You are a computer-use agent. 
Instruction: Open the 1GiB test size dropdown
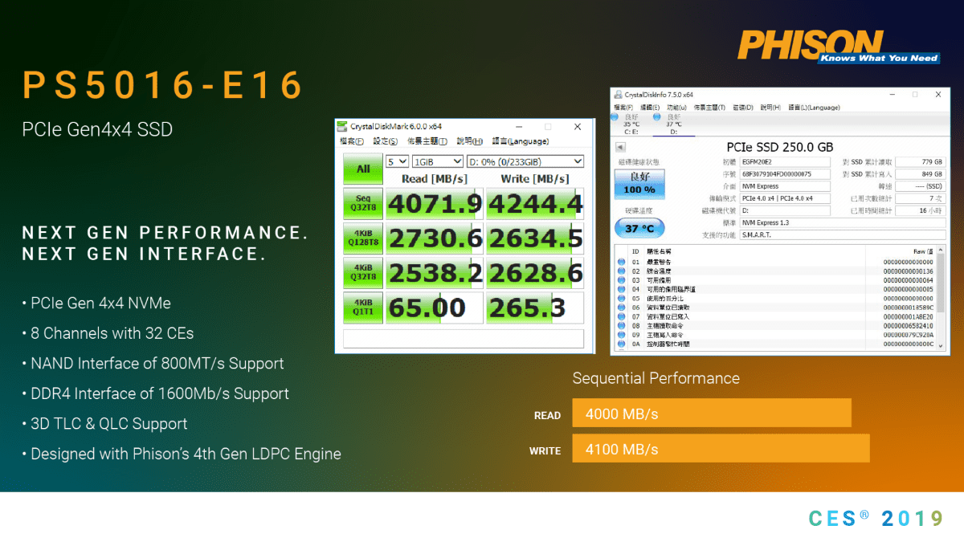click(436, 161)
